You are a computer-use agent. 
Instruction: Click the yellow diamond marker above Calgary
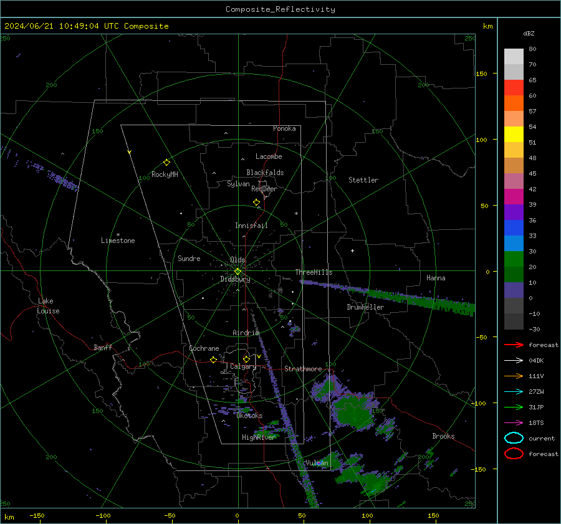(246, 359)
